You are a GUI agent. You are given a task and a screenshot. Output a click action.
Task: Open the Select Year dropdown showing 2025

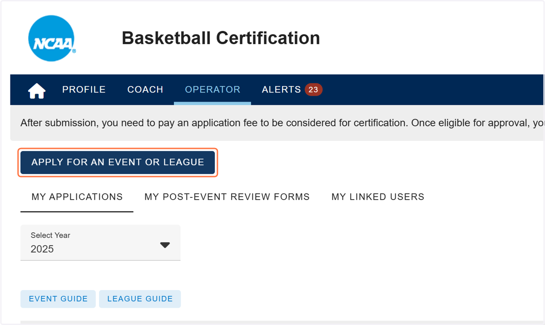pos(100,242)
